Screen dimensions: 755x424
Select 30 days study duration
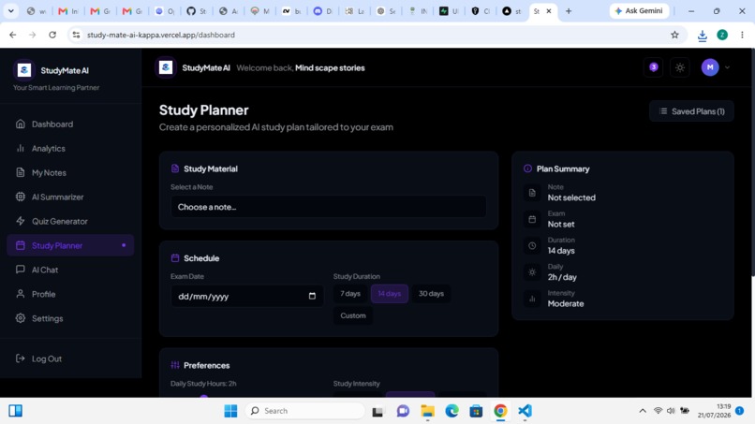[x=431, y=294]
